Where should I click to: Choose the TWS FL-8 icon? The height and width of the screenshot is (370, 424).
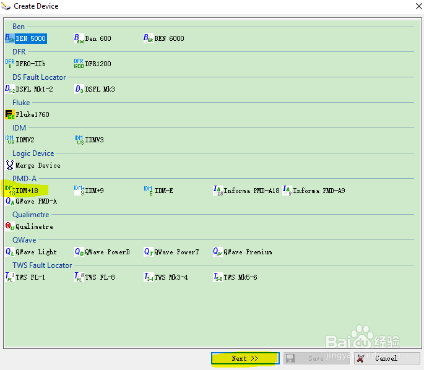(79, 277)
